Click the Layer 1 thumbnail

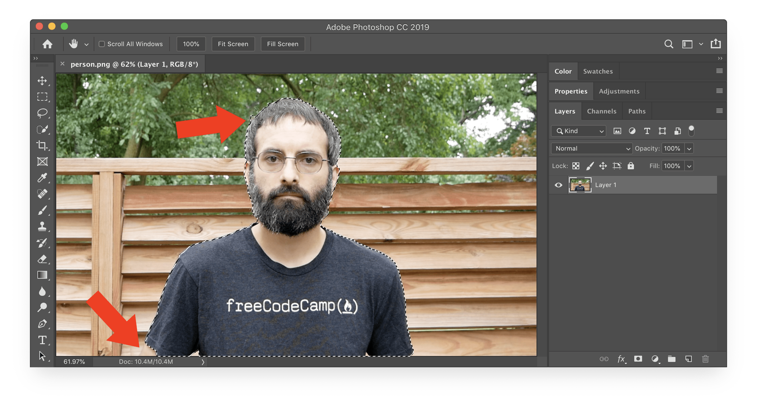click(580, 185)
